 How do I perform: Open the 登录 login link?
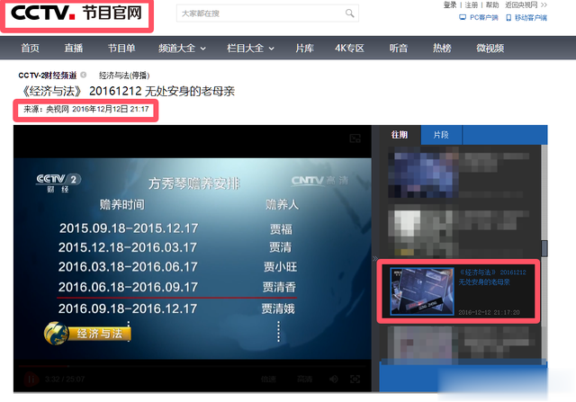point(450,4)
